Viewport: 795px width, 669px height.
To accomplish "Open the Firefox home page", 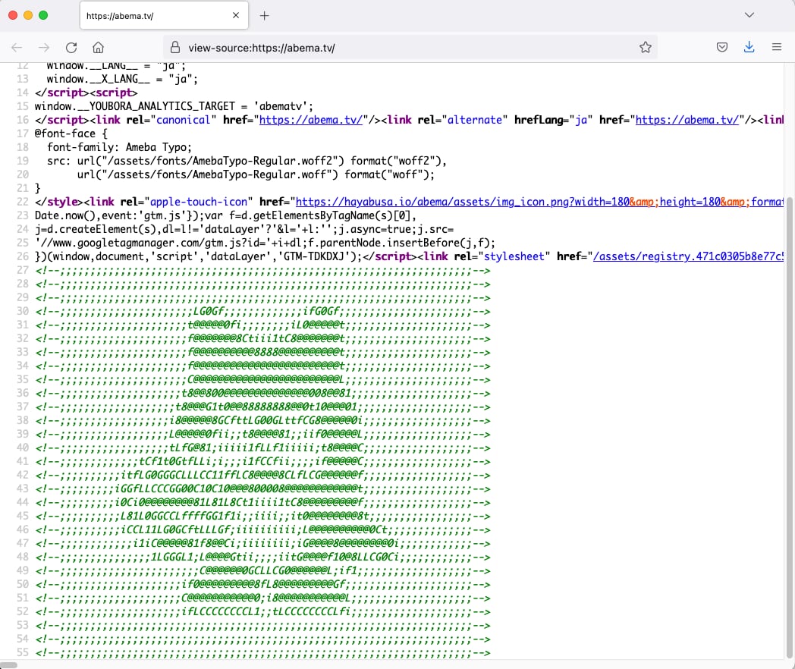I will pyautogui.click(x=99, y=48).
